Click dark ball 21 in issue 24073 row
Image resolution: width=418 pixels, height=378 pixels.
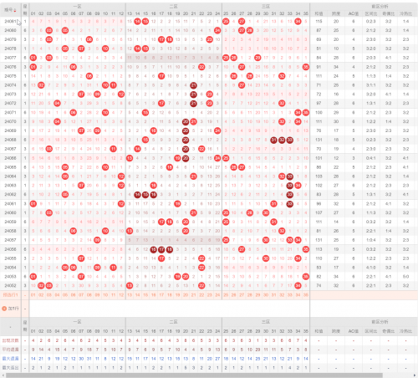(193, 94)
